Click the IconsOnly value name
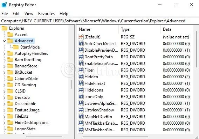199x139 pixels. 94,97
